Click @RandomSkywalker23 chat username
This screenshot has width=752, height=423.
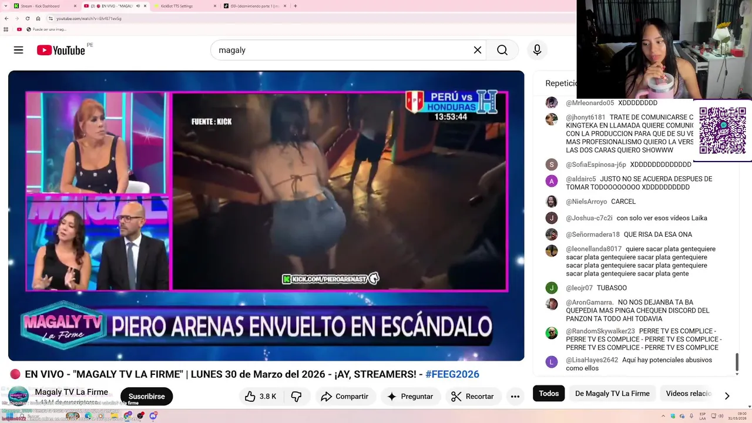(x=600, y=331)
